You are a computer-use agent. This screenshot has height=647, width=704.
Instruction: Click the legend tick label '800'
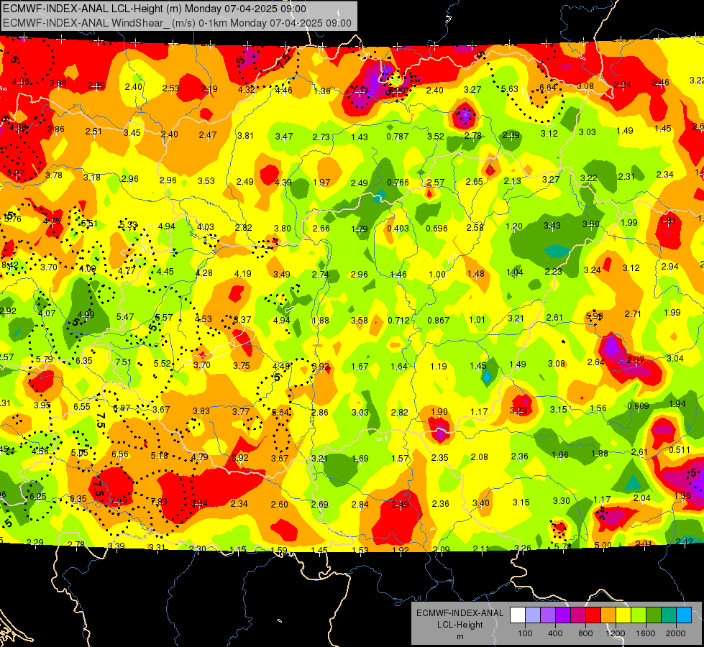[585, 633]
